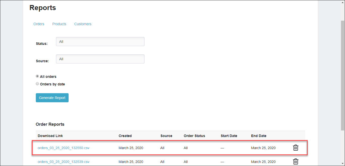Switch to the Products tab

click(59, 24)
